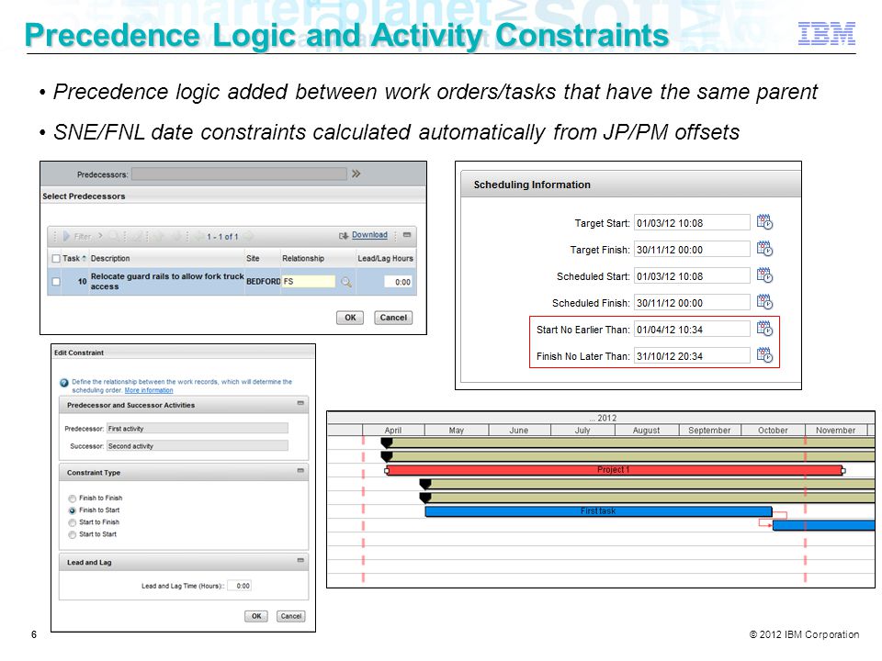Open calendar picker for Scheduled Finish

tap(764, 302)
